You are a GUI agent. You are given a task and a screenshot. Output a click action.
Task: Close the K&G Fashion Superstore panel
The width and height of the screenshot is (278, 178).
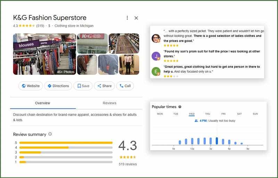[136, 18]
